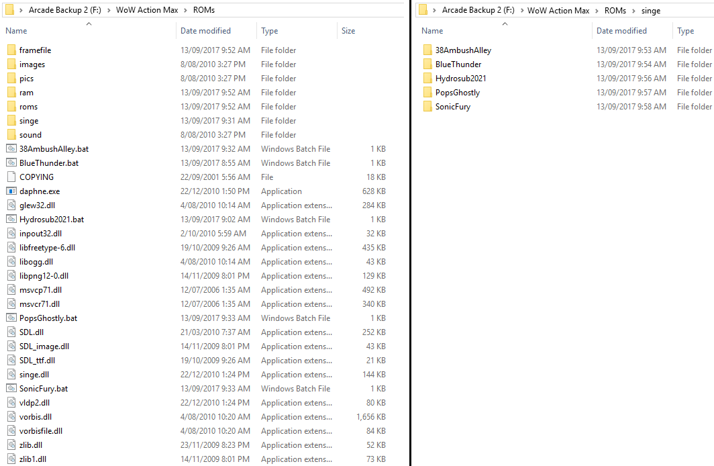Screen dimensions: 714x466
Task: Click the COPYING blank file icon
Action: click(x=11, y=177)
